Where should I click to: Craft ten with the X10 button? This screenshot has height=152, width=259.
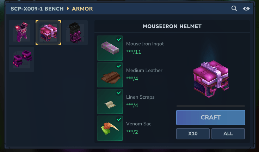193,134
